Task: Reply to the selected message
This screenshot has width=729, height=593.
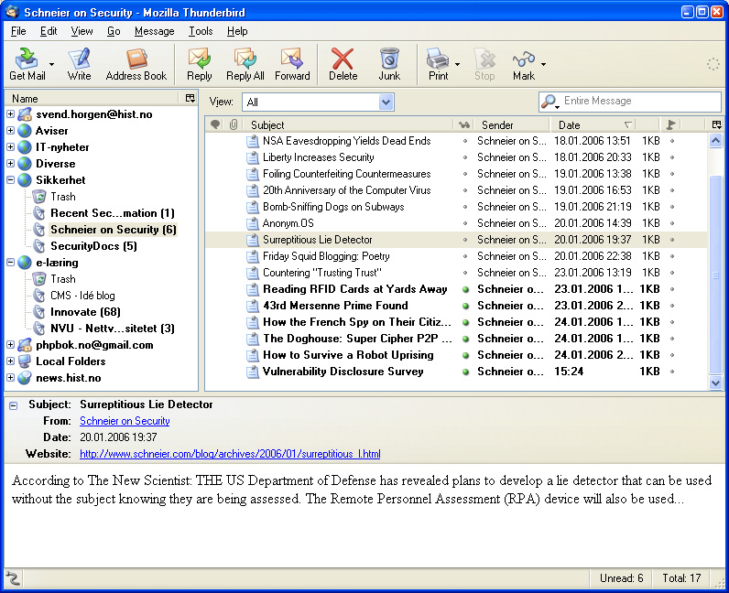Action: 200,64
